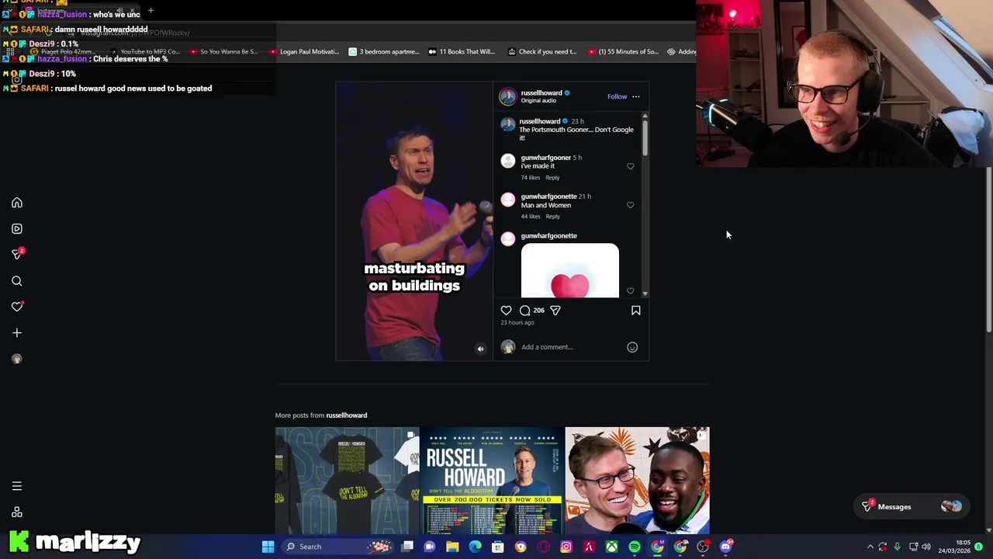Like the russellhoward post
Image resolution: width=993 pixels, height=559 pixels.
click(x=506, y=311)
